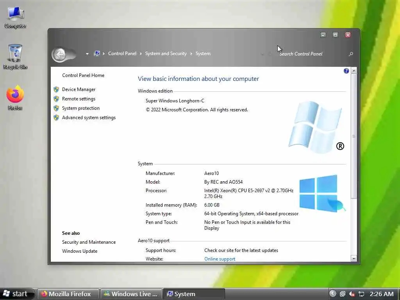Viewport: 400px width, 300px height.
Task: Open the Recycle Bin desktop icon
Action: pos(15,57)
